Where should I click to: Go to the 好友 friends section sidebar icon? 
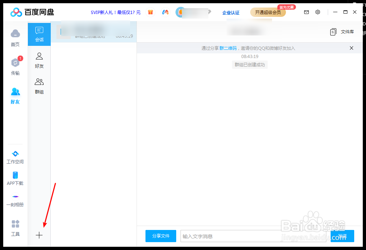click(x=15, y=95)
